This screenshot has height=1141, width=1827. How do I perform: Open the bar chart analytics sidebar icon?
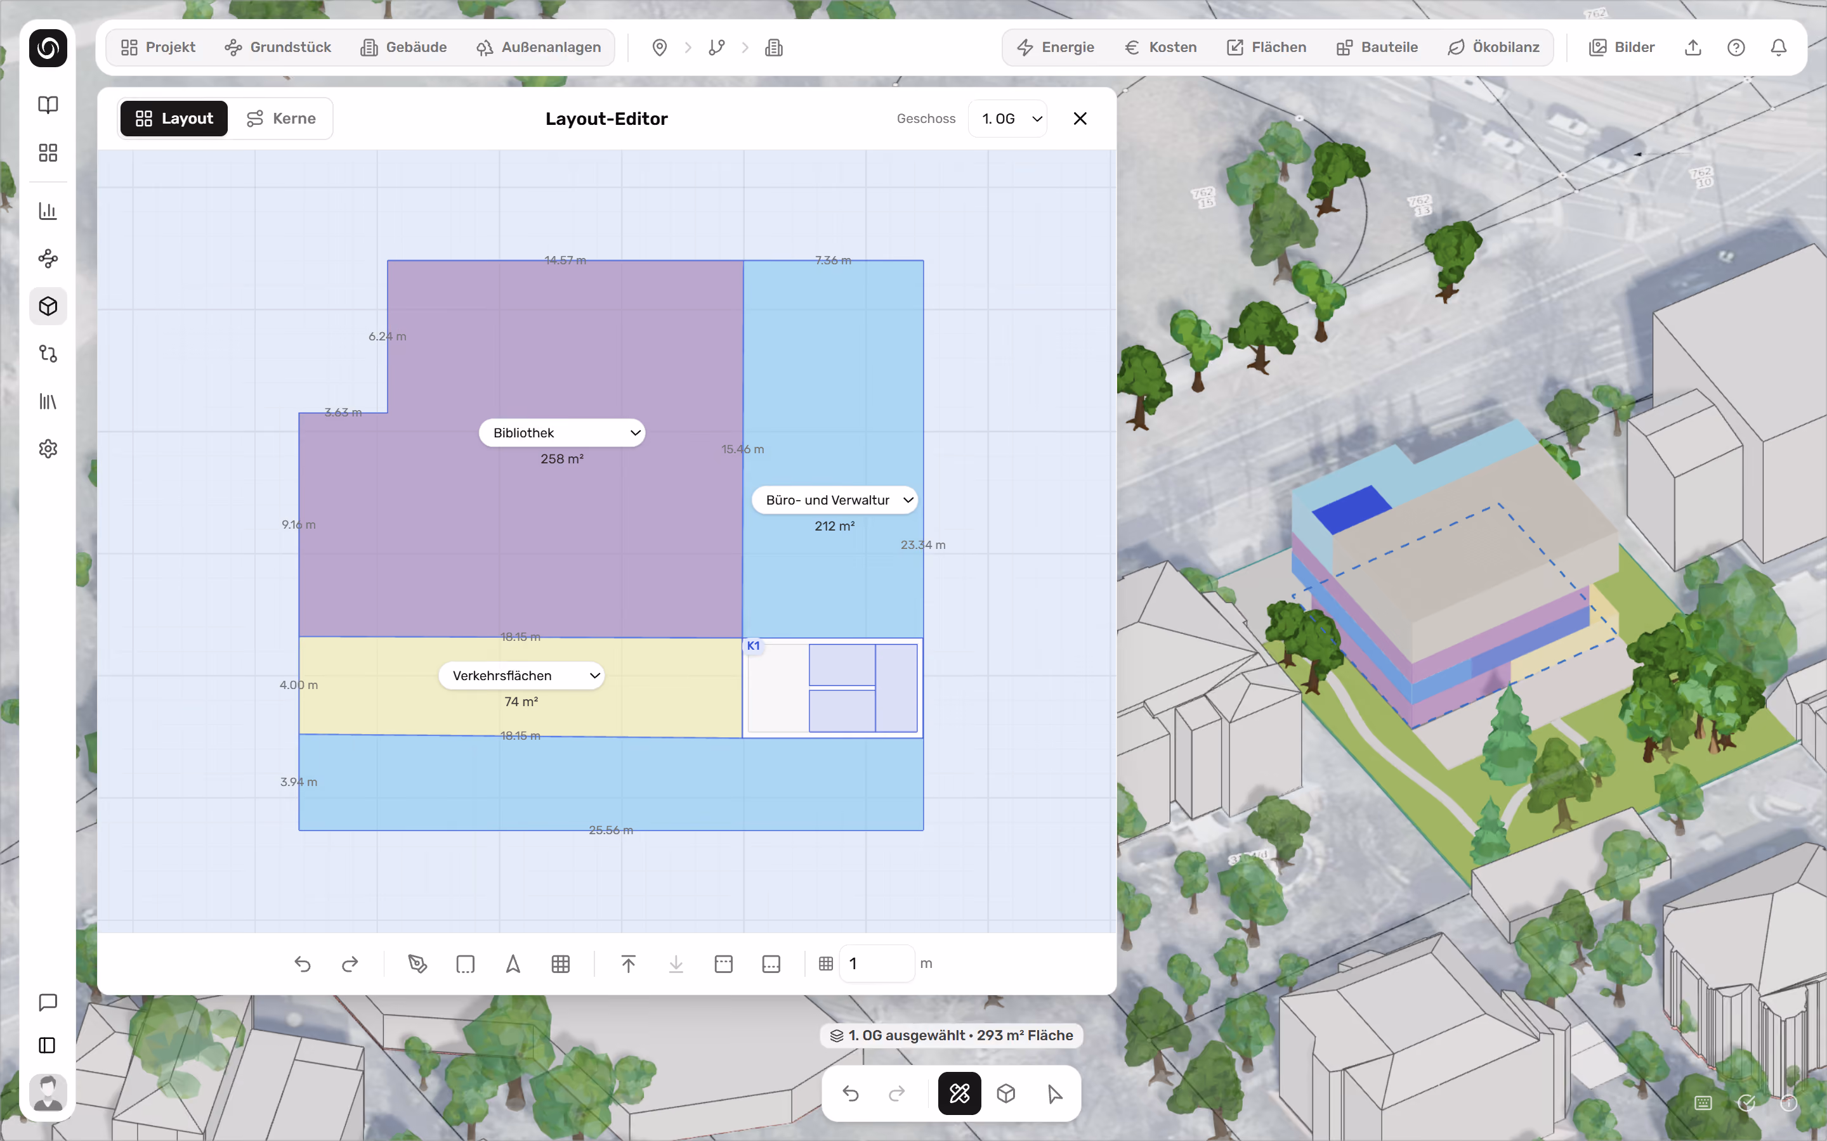[x=48, y=210]
